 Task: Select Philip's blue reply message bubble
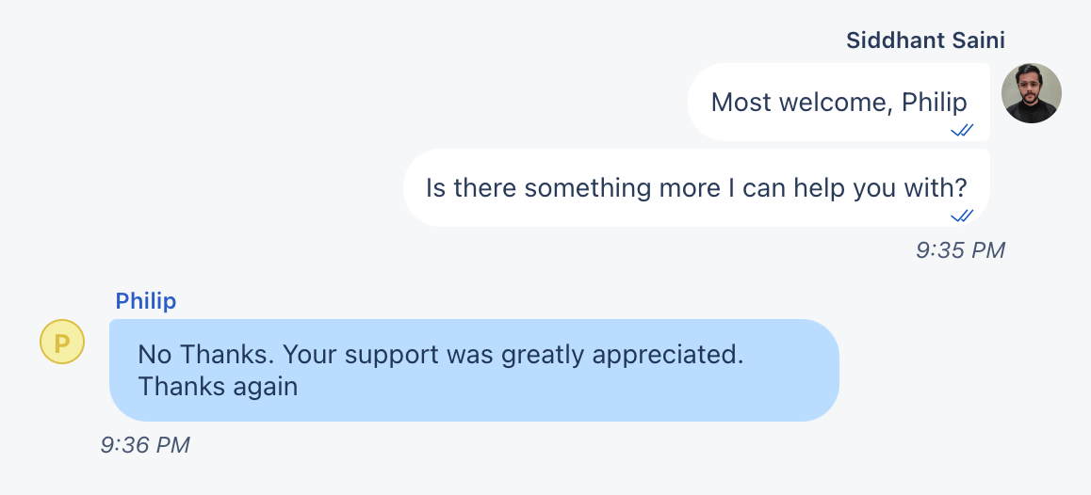point(473,370)
